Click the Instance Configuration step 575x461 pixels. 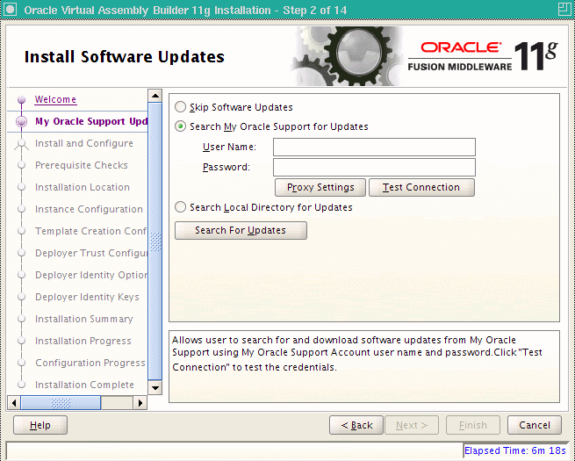pyautogui.click(x=89, y=209)
